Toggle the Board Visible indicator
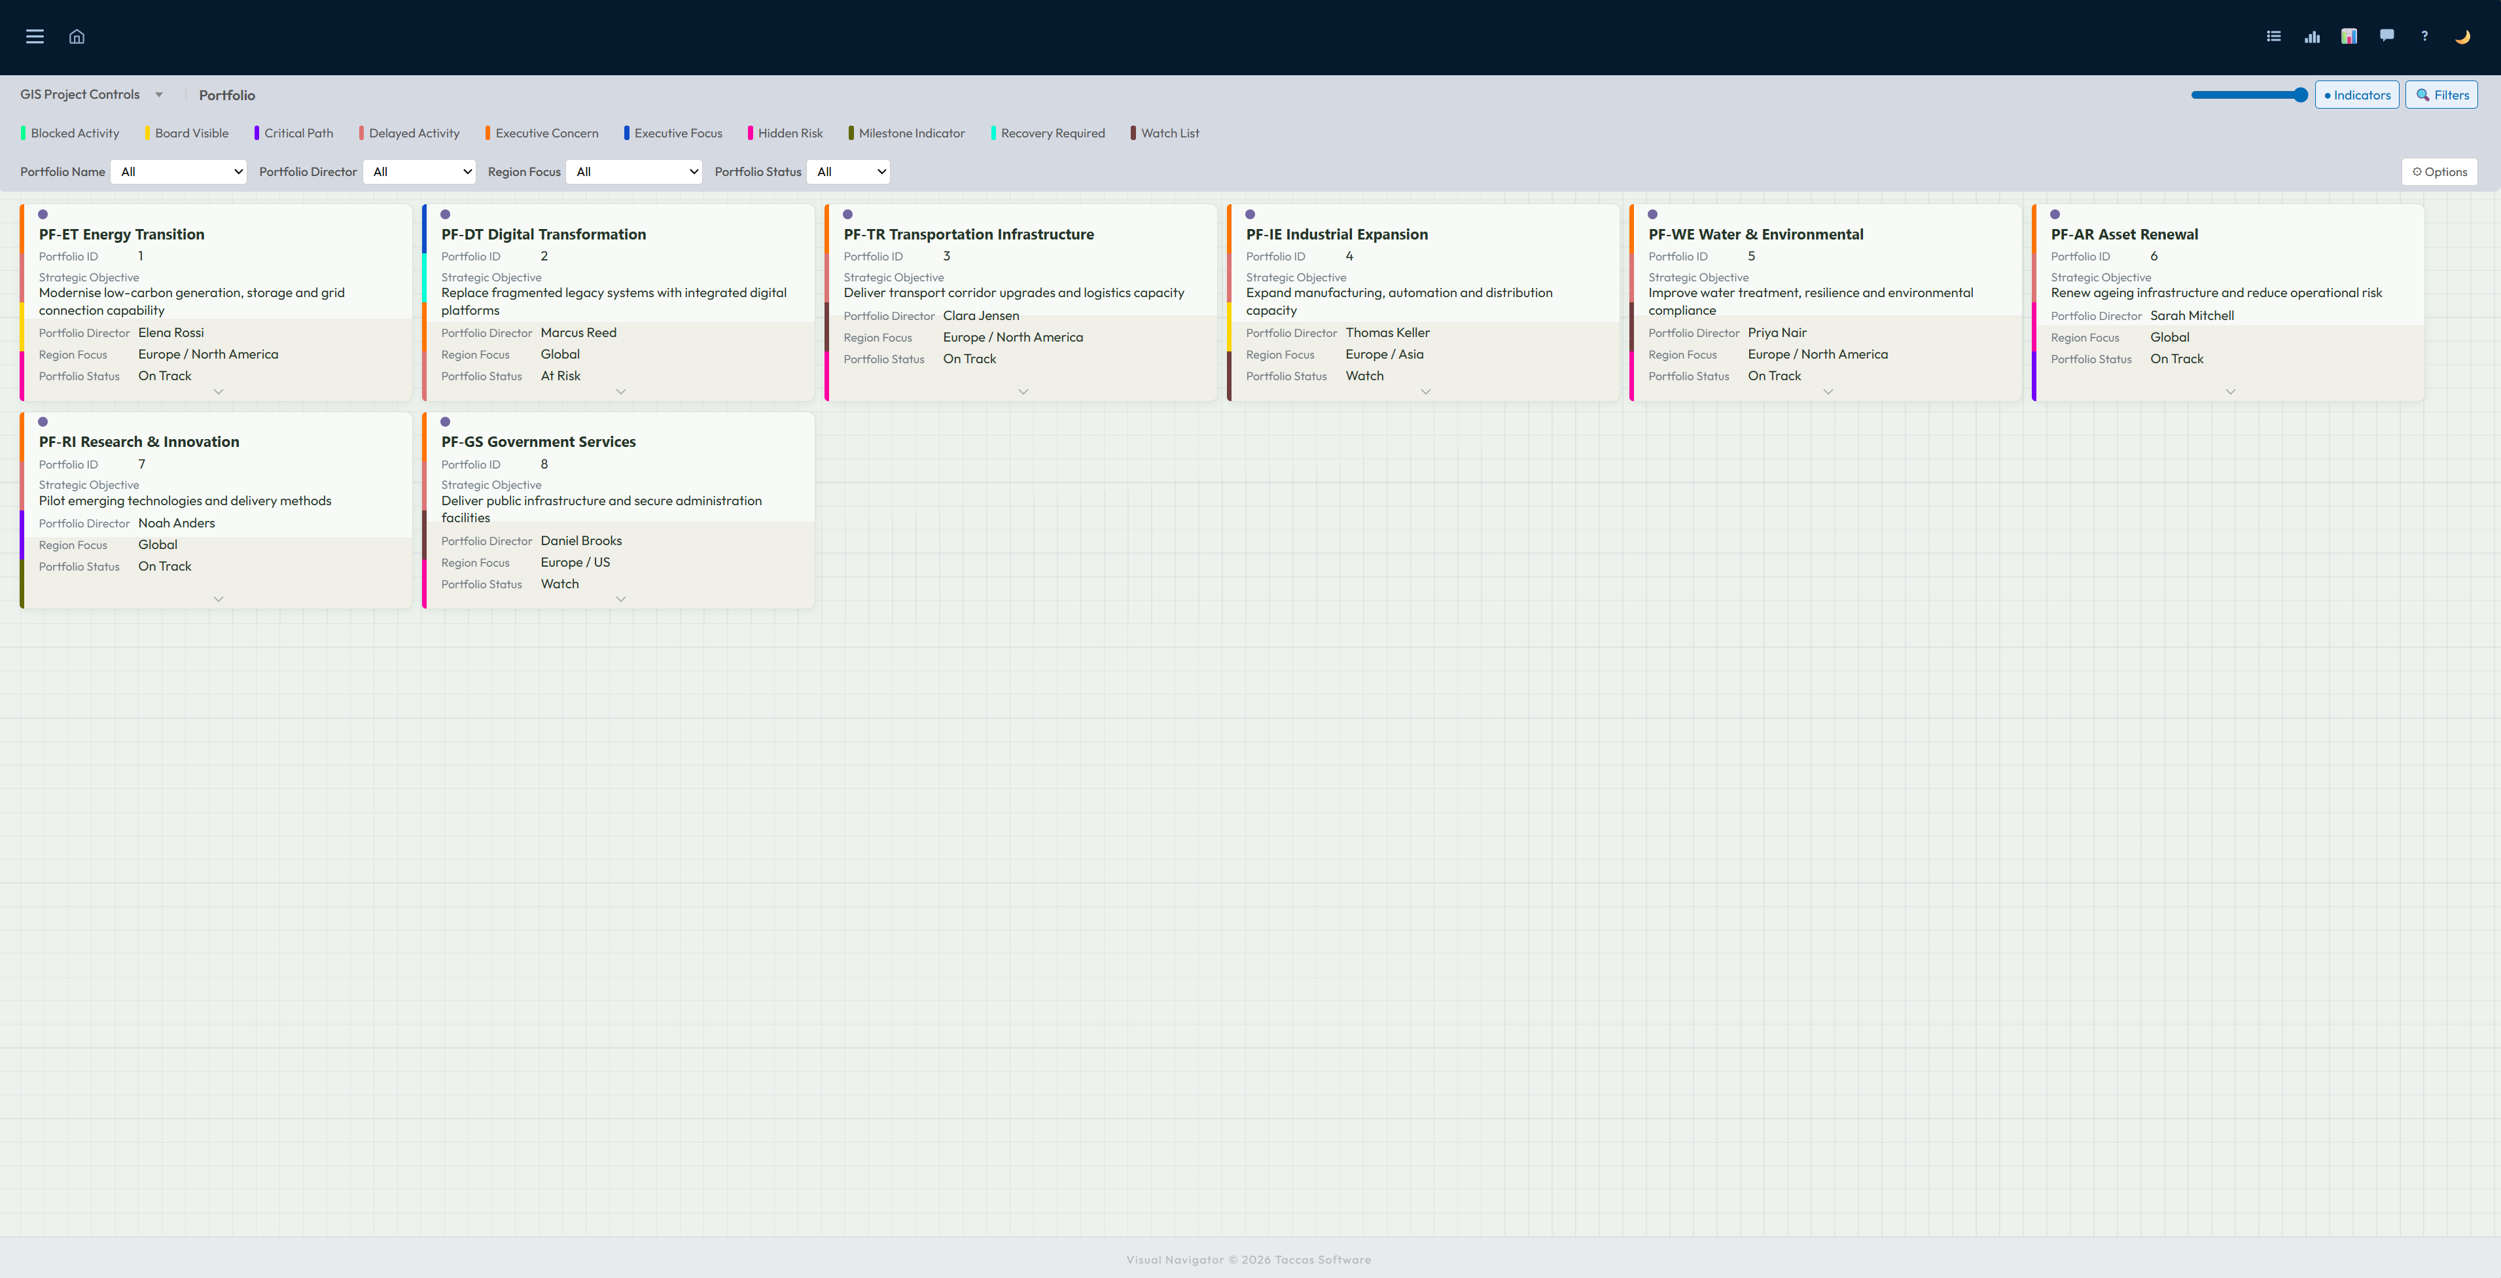Viewport: 2501px width, 1278px height. click(186, 133)
